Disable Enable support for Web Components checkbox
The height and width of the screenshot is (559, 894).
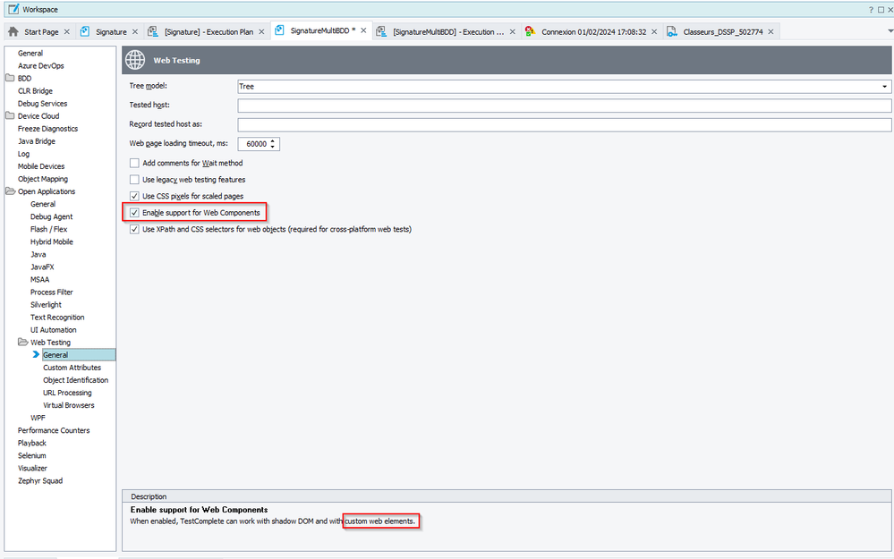click(134, 213)
